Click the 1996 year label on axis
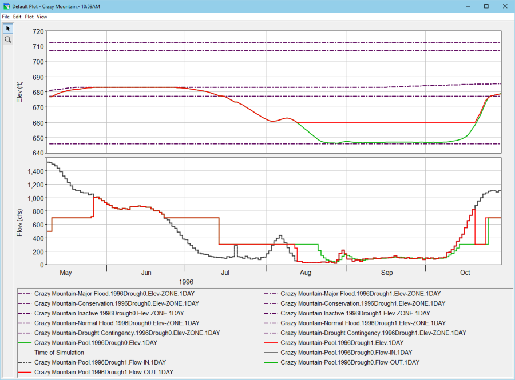The image size is (515, 380). pyautogui.click(x=185, y=281)
